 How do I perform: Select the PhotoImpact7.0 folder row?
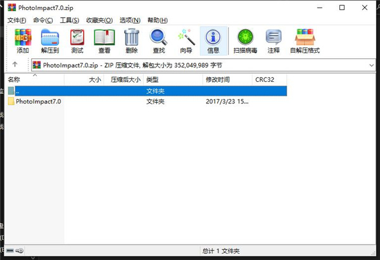click(147, 101)
